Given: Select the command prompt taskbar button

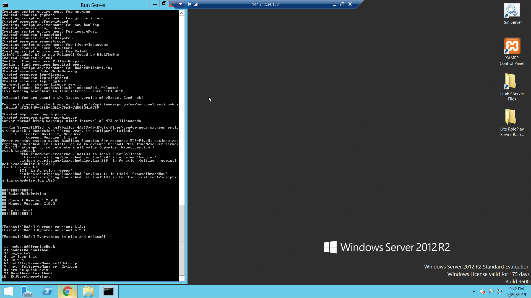Looking at the screenshot, I should [108, 291].
